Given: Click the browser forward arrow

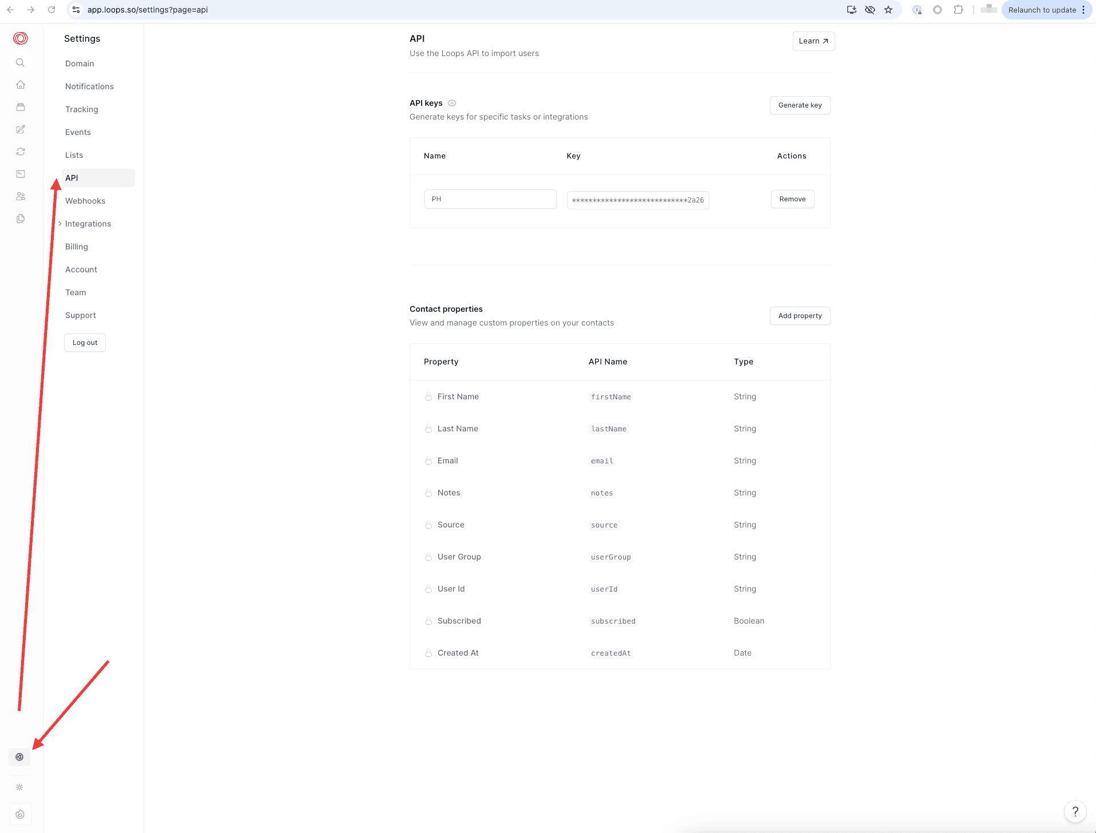Looking at the screenshot, I should click(31, 10).
